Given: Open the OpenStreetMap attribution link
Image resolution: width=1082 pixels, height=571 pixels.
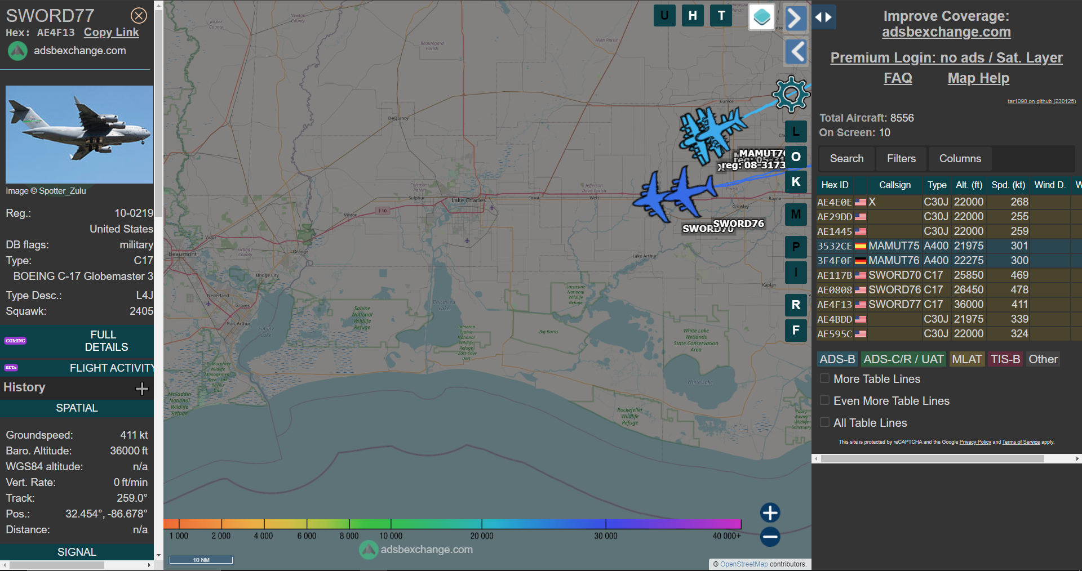Looking at the screenshot, I should click(x=744, y=564).
